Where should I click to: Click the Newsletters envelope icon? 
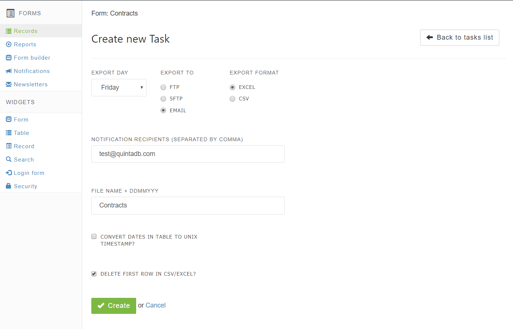(x=9, y=84)
